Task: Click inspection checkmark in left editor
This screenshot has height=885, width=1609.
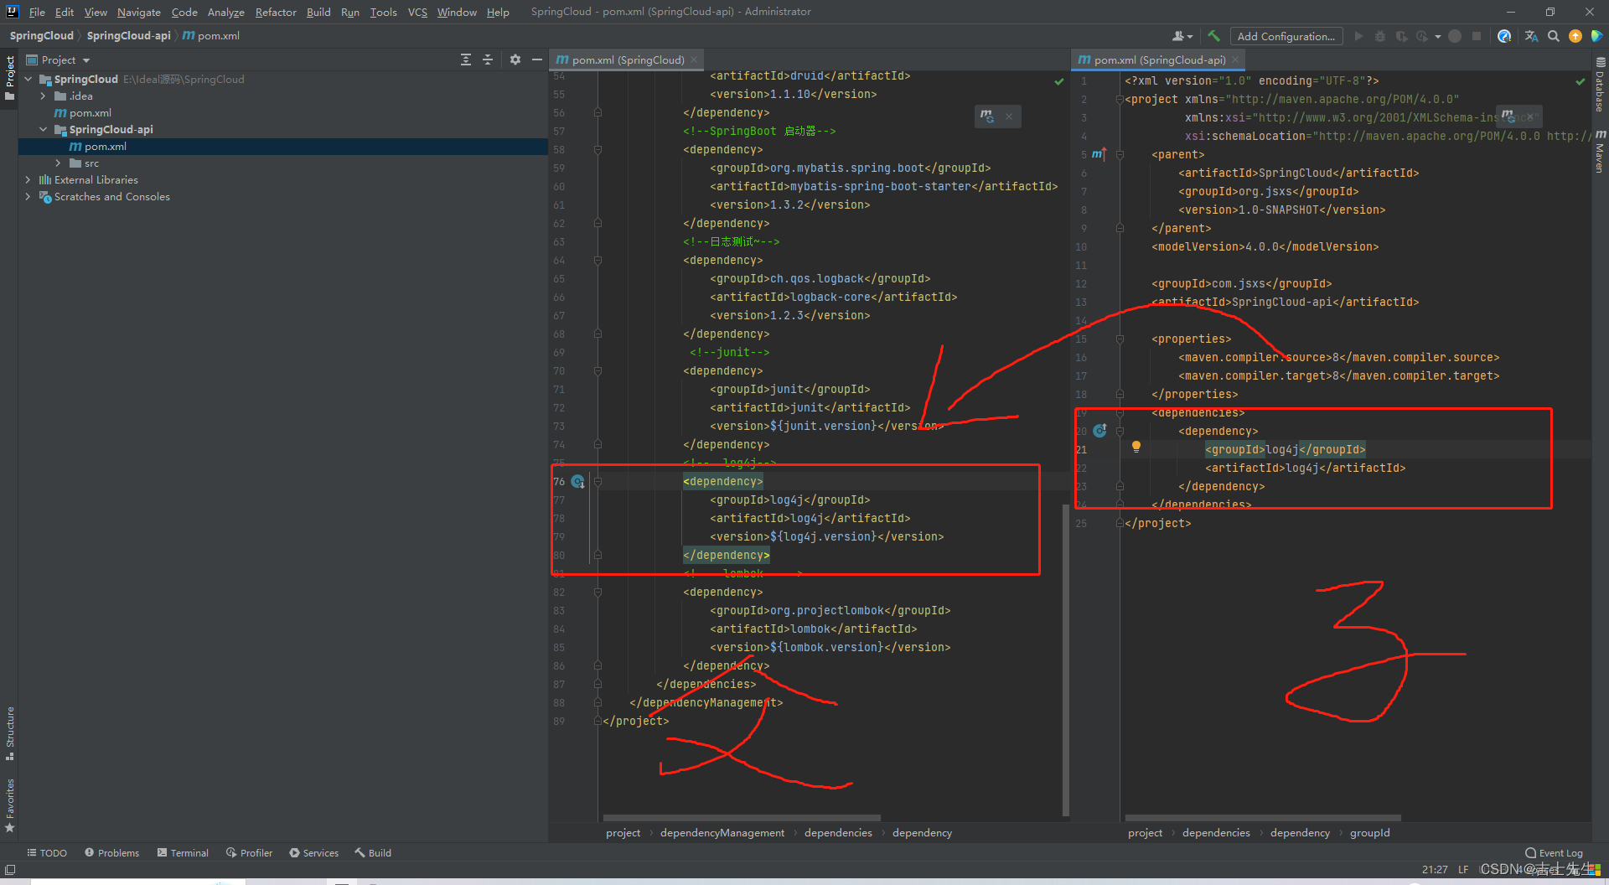Action: (1059, 81)
